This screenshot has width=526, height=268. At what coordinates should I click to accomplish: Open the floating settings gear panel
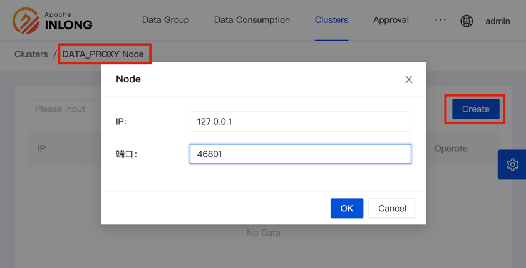pyautogui.click(x=512, y=164)
